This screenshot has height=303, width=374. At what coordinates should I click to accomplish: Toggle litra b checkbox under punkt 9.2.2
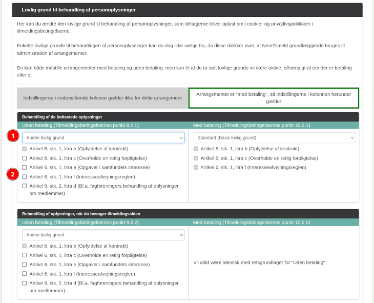(x=24, y=246)
